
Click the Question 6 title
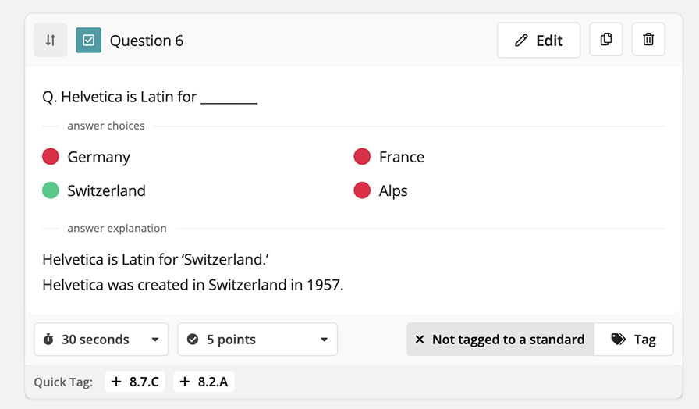146,41
